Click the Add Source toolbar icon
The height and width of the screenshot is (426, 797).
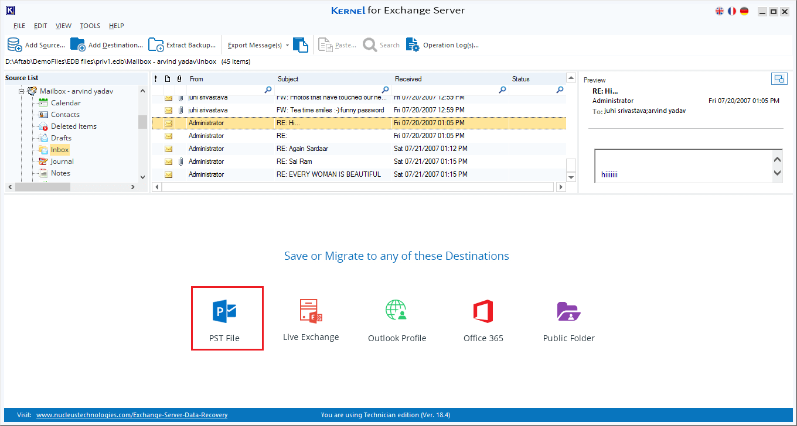point(15,44)
